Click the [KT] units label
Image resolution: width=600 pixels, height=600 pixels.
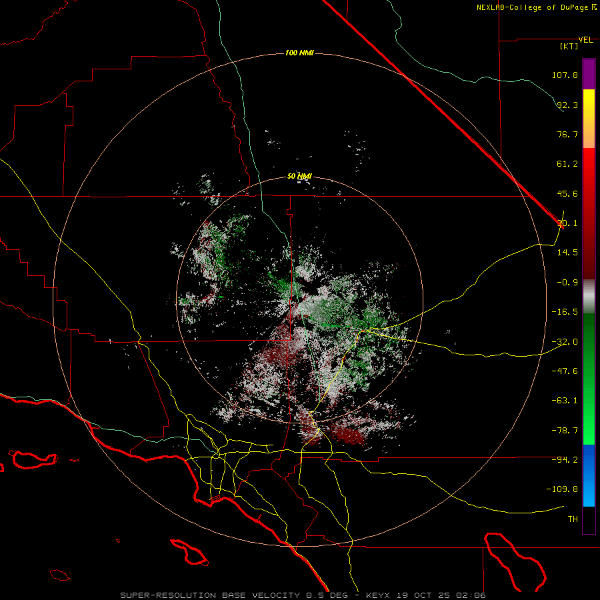(569, 46)
